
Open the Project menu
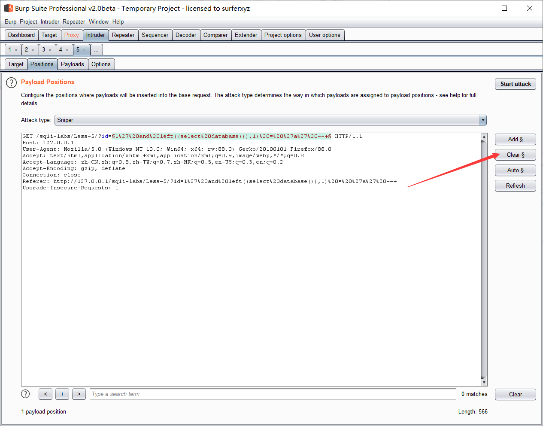click(x=28, y=22)
